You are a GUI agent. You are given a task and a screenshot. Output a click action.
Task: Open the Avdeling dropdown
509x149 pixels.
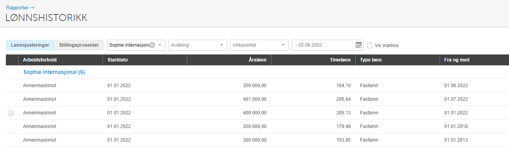tap(198, 45)
